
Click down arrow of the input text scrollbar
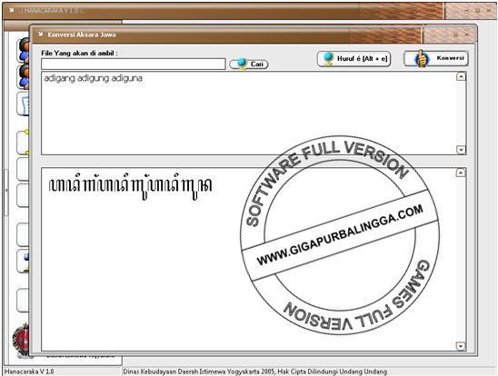click(461, 150)
